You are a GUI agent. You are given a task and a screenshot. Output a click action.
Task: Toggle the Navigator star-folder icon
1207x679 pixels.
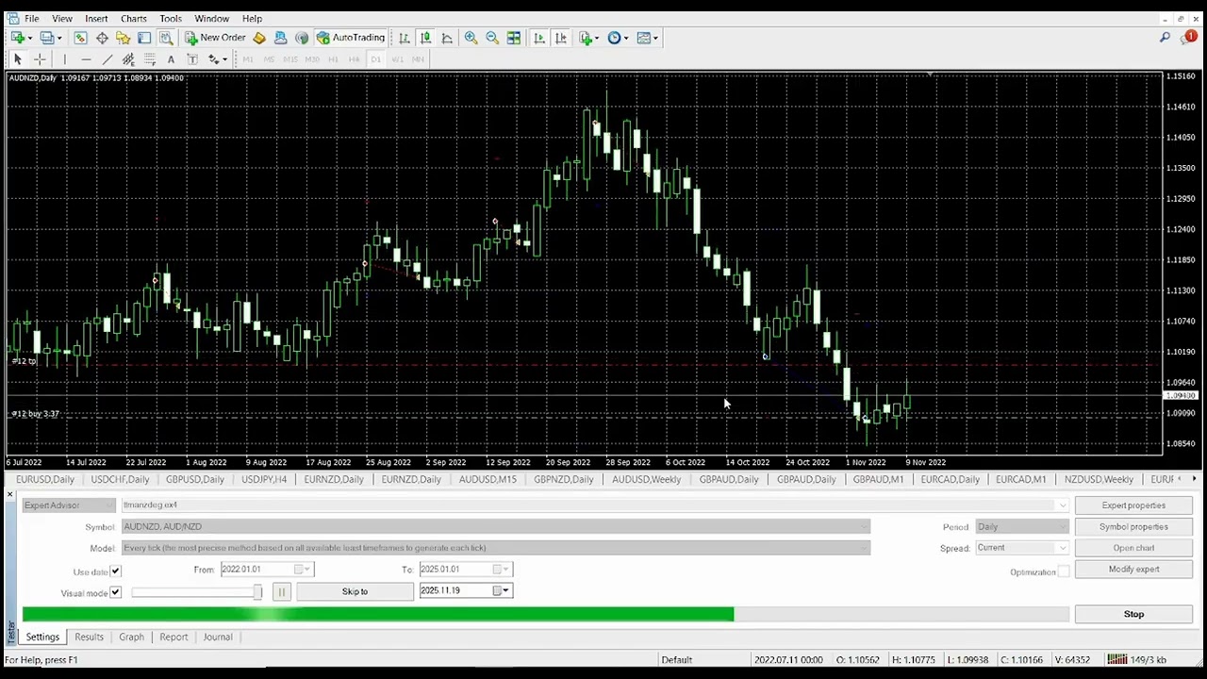point(123,38)
